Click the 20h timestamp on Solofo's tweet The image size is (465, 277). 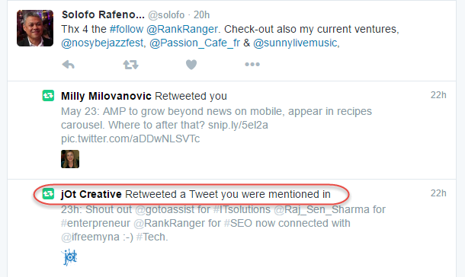(202, 14)
